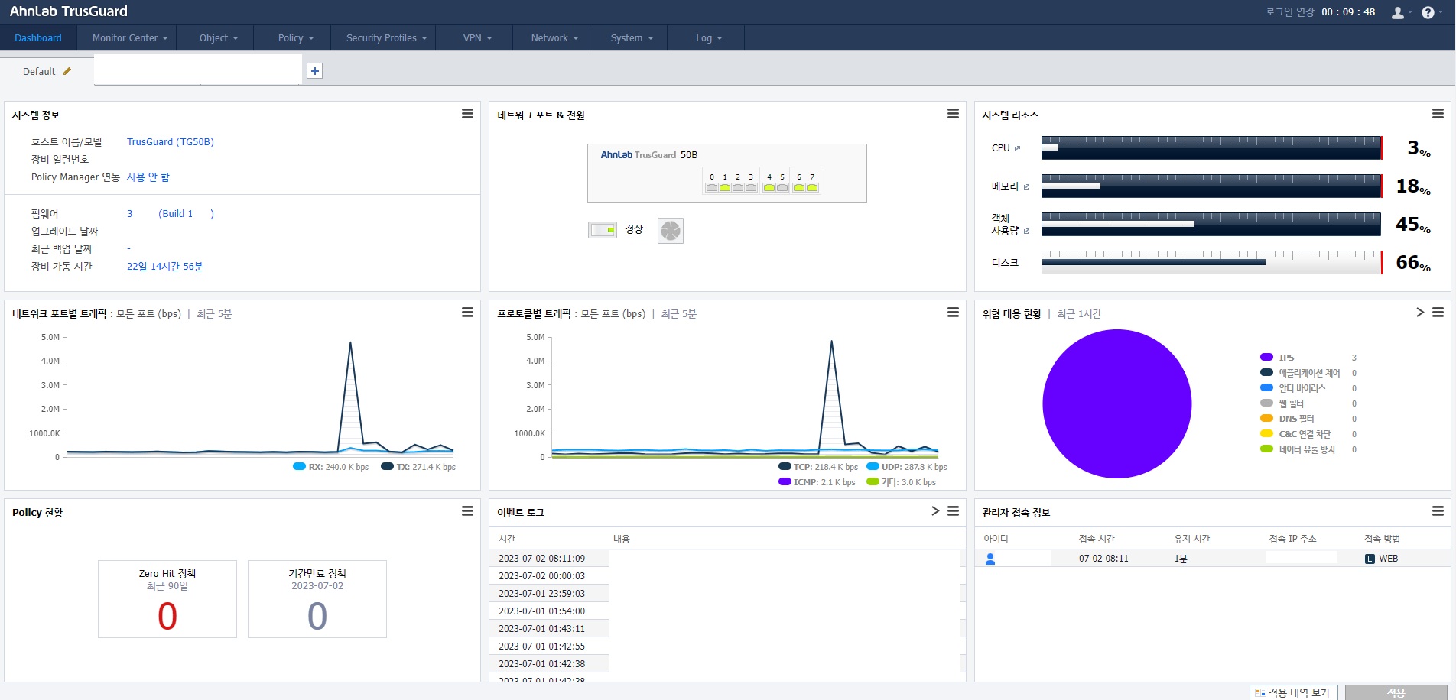Toggle ICMP series in protocol legend

pyautogui.click(x=817, y=482)
